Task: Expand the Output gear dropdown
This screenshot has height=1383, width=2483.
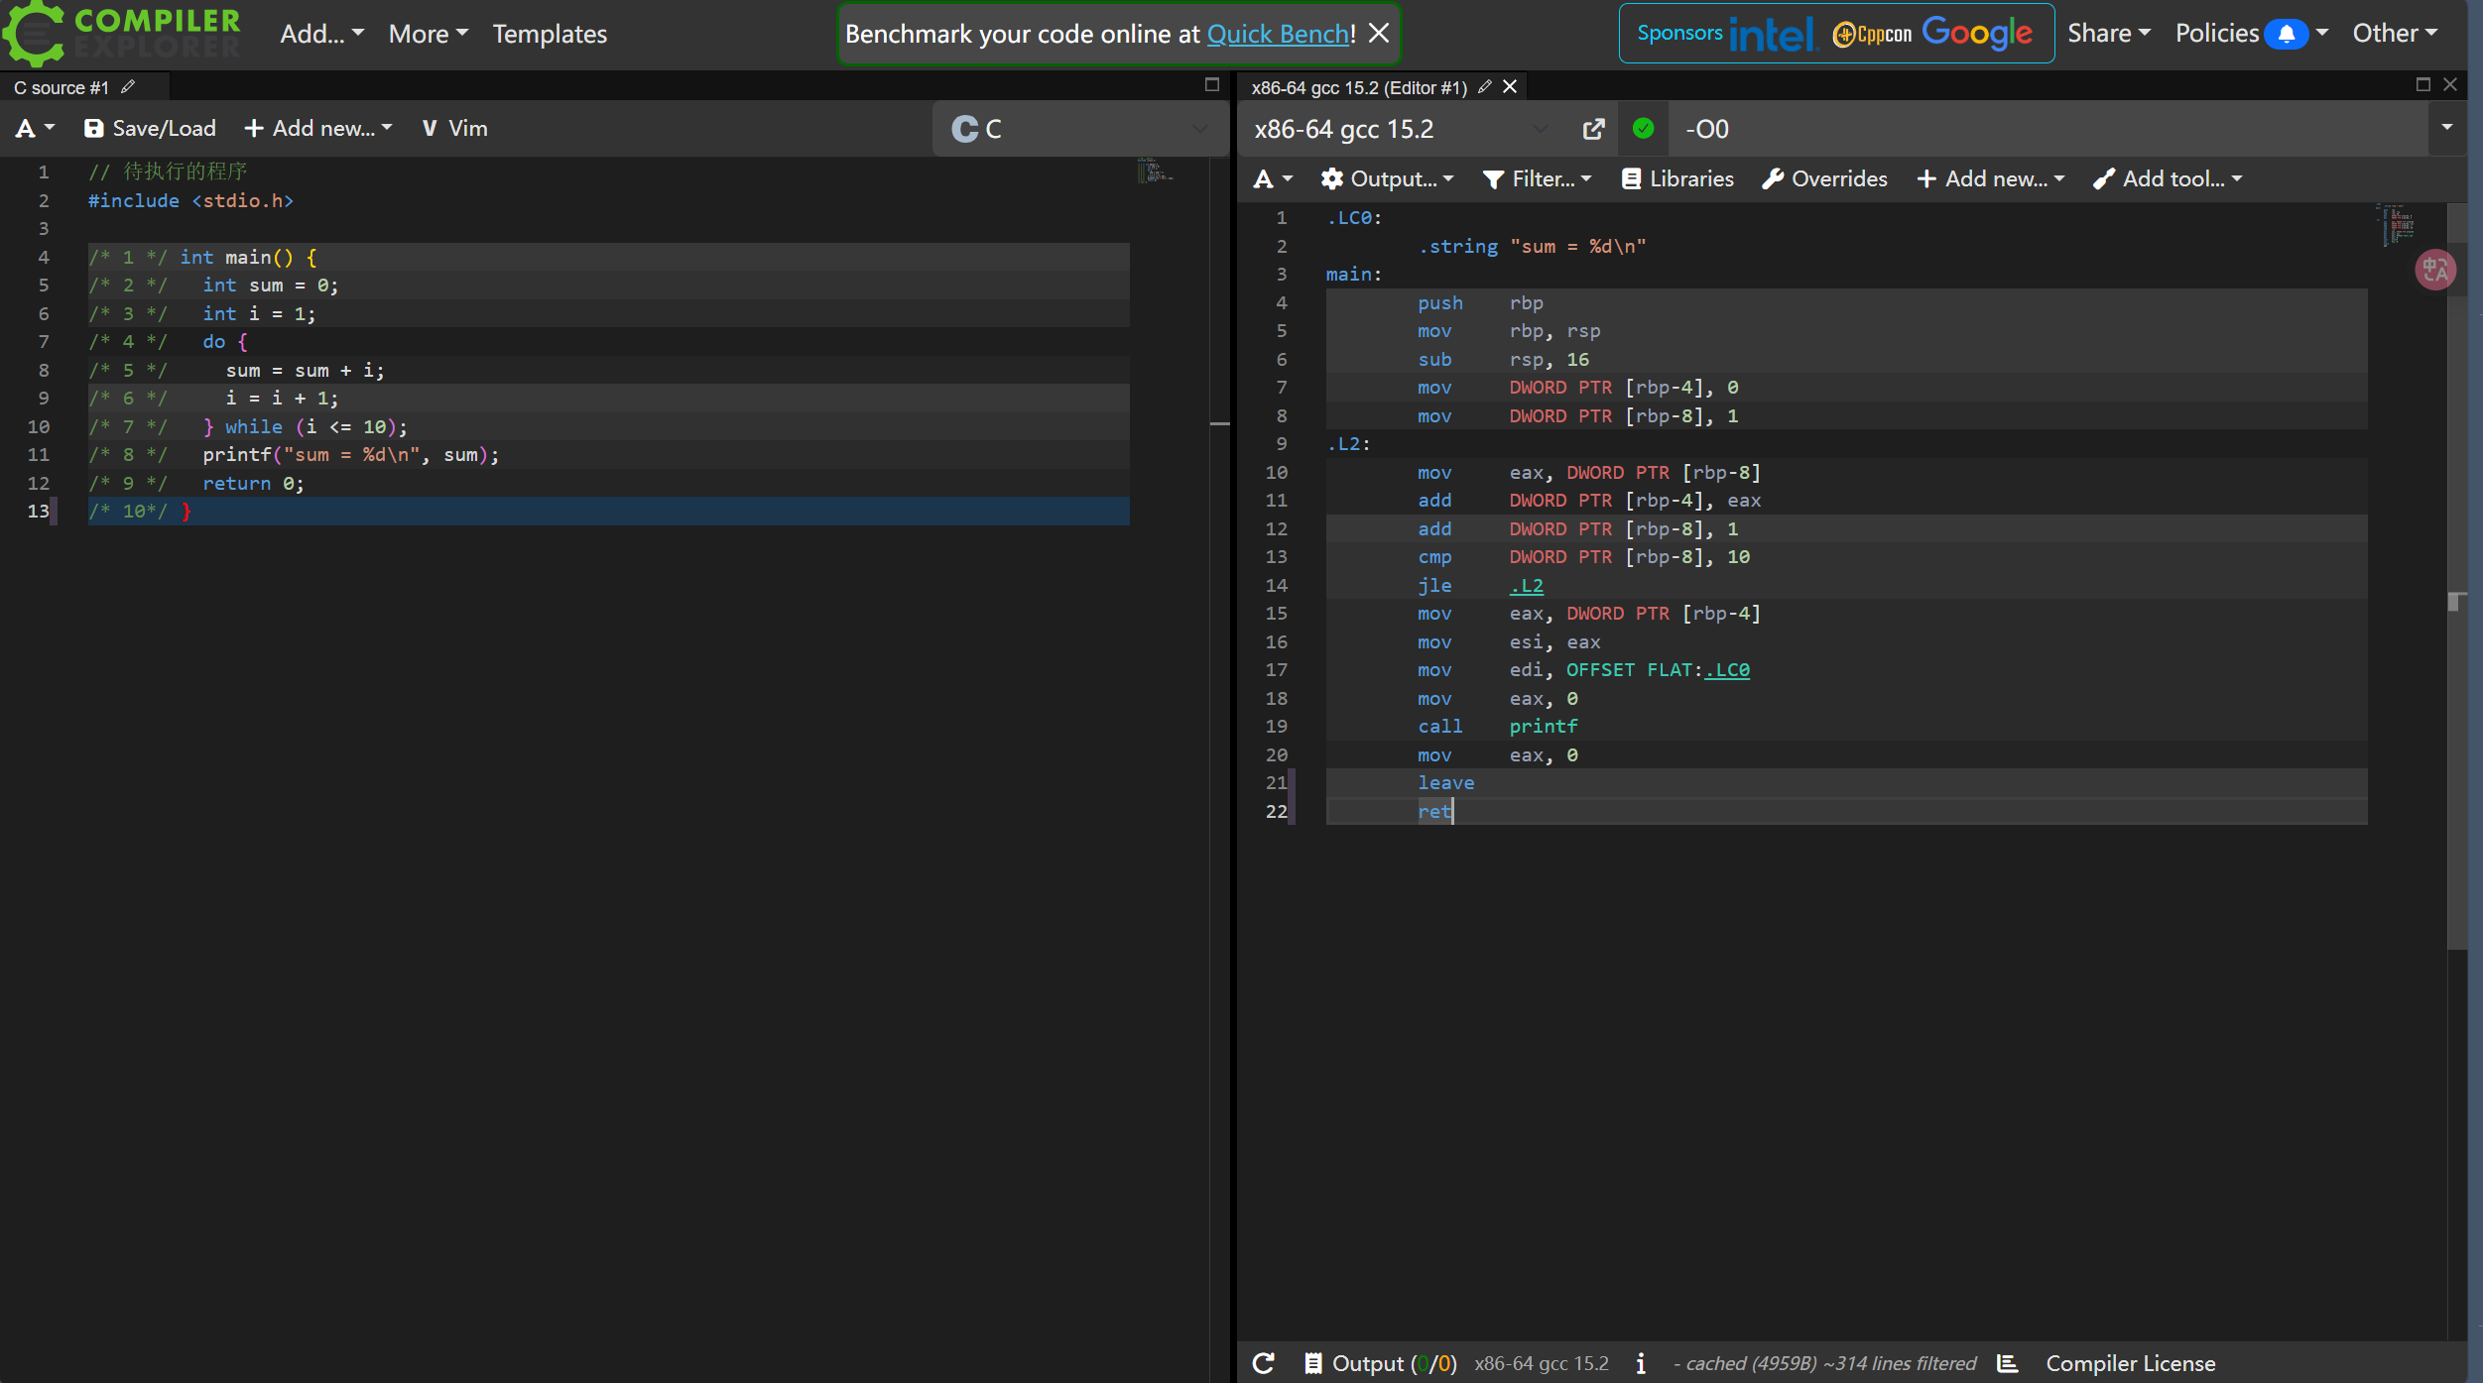Action: (x=1386, y=179)
